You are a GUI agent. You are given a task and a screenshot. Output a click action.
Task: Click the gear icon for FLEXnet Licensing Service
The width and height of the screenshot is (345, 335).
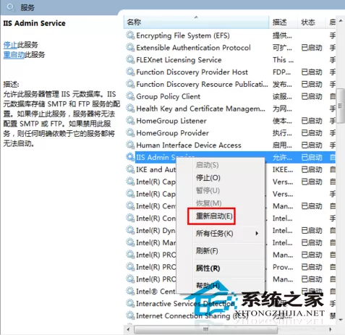130,59
